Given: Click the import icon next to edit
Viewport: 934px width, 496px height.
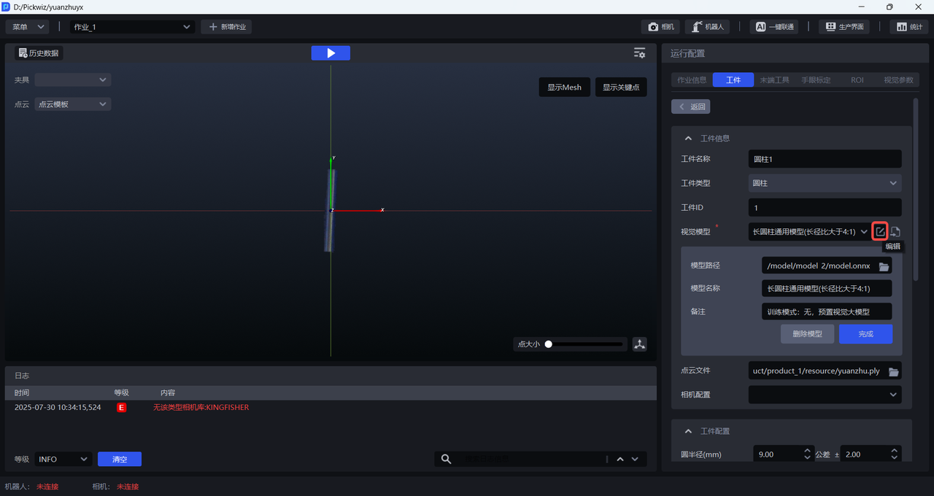Looking at the screenshot, I should coord(895,232).
